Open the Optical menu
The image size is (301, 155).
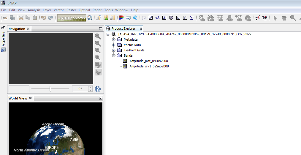pos(84,10)
